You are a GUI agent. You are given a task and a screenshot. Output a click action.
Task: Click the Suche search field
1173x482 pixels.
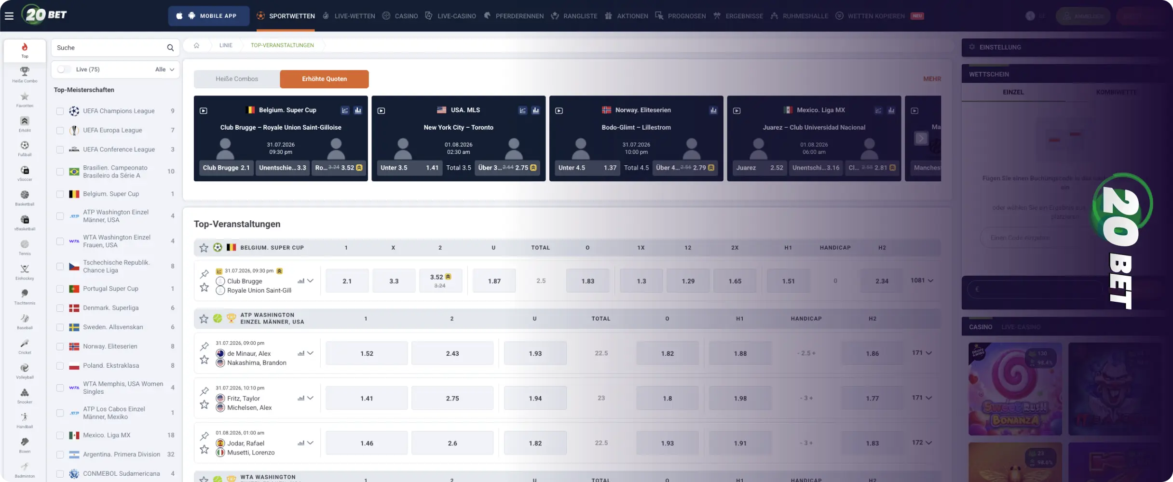point(115,48)
